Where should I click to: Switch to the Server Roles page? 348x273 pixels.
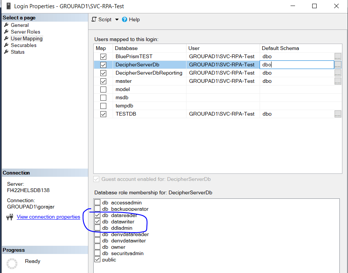[x=25, y=32]
